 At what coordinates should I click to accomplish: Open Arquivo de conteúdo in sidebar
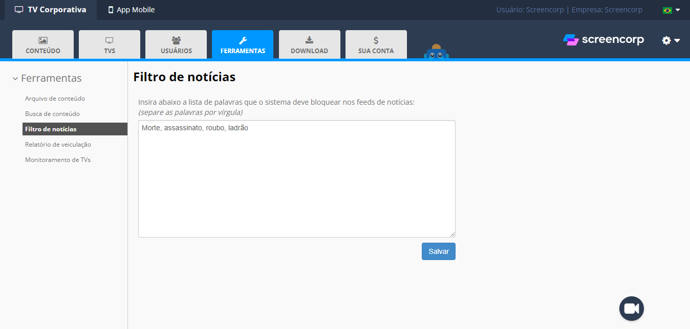tap(55, 99)
